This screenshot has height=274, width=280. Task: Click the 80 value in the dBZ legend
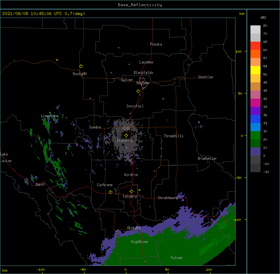click(265, 26)
